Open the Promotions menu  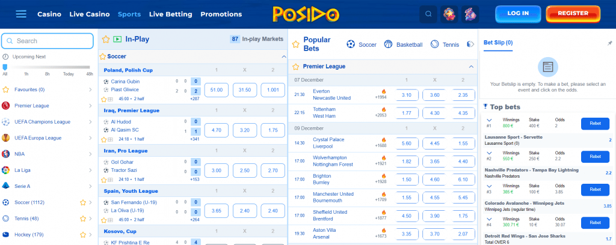tap(221, 14)
